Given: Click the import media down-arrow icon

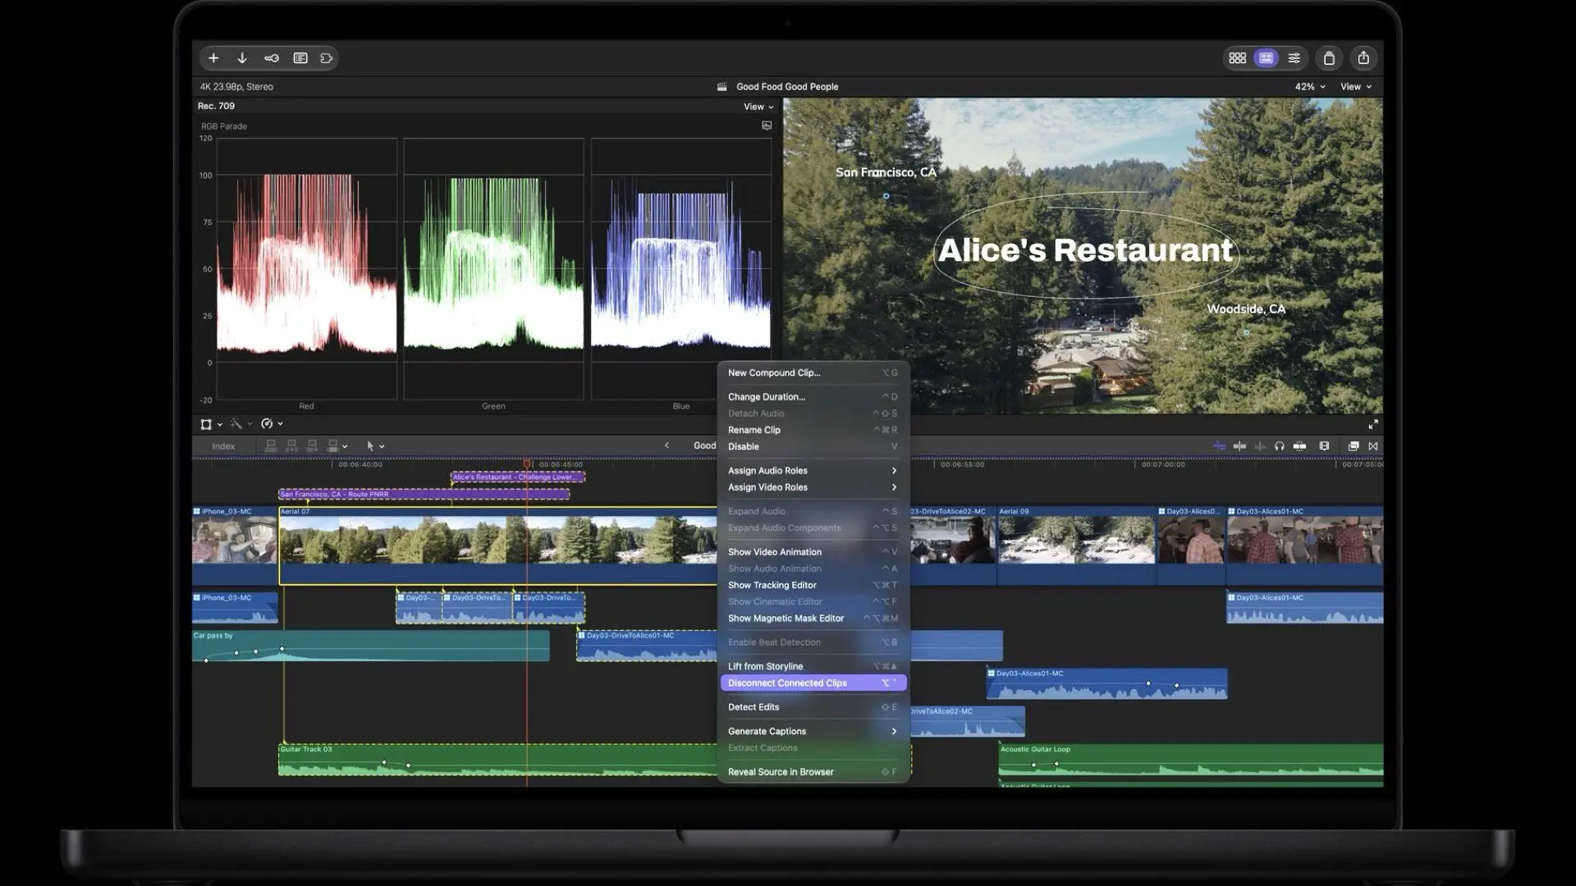Looking at the screenshot, I should [242, 58].
